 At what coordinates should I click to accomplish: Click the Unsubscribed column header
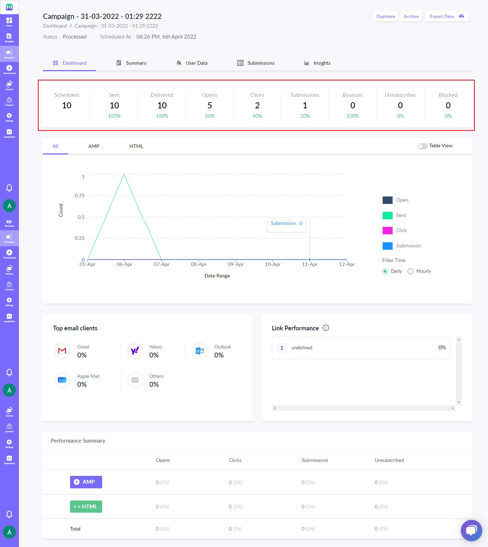tap(389, 460)
